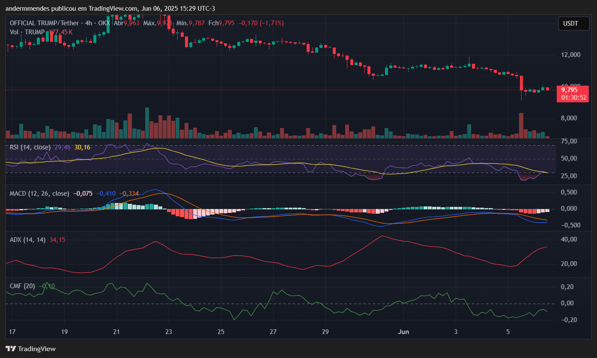This screenshot has height=358, width=597.
Task: Click the RSI average value 30,16
Action: [x=82, y=147]
